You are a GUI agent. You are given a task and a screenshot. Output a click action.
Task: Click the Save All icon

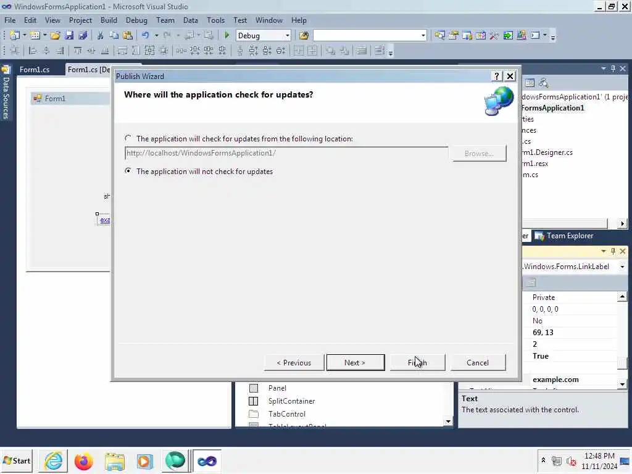(83, 35)
